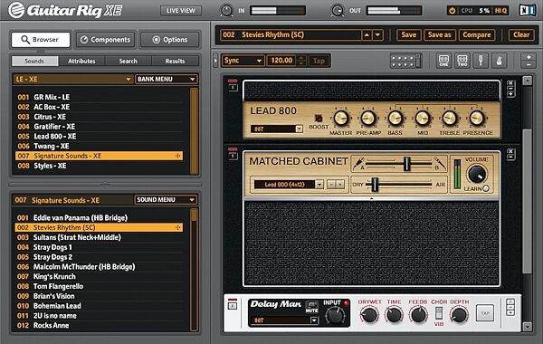The image size is (543, 344).
Task: Click the Lead 800 PRESENCE knob
Action: click(477, 118)
